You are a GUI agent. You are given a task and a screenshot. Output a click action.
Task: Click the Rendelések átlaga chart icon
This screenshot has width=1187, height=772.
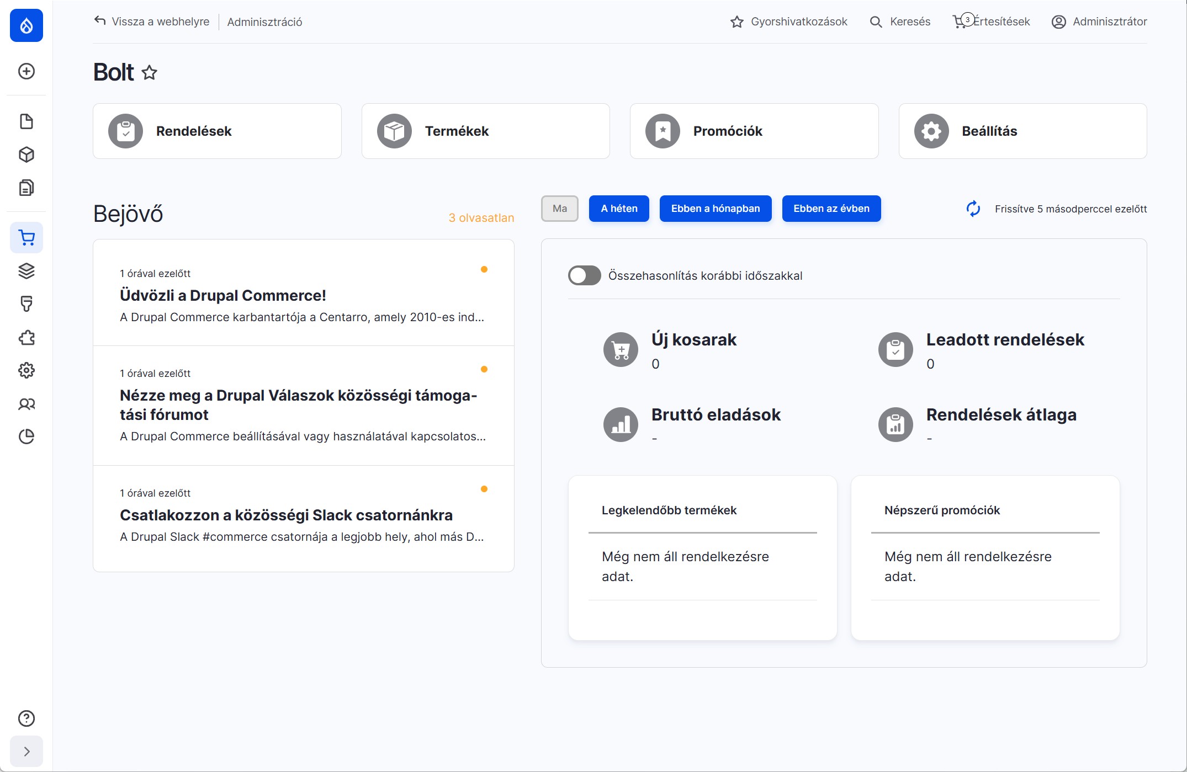click(x=895, y=424)
